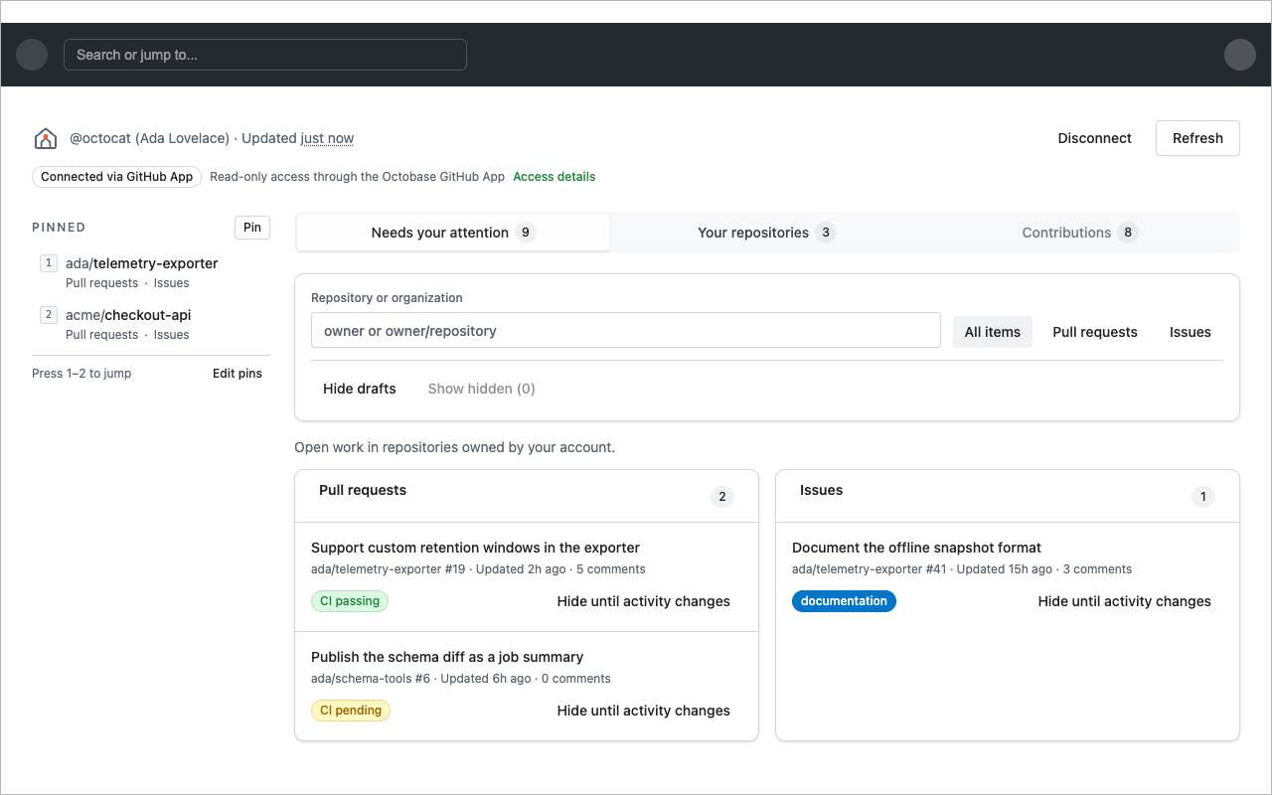Click 'Press 1–2 to jump' hint text
Screen dimensions: 1272x795
coord(81,374)
